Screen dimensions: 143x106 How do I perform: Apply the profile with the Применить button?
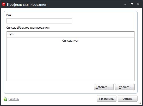pos(107,99)
